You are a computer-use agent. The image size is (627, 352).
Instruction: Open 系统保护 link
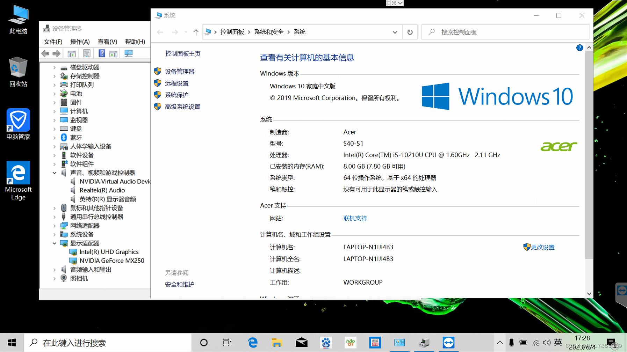pos(177,95)
